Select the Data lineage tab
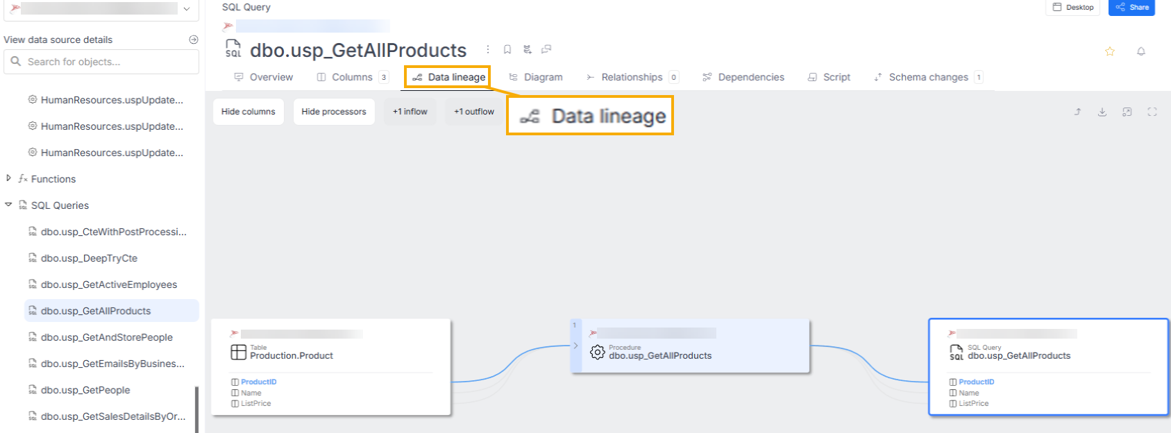 [448, 77]
